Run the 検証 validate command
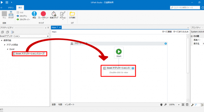The image size is (204, 112). click(x=34, y=15)
